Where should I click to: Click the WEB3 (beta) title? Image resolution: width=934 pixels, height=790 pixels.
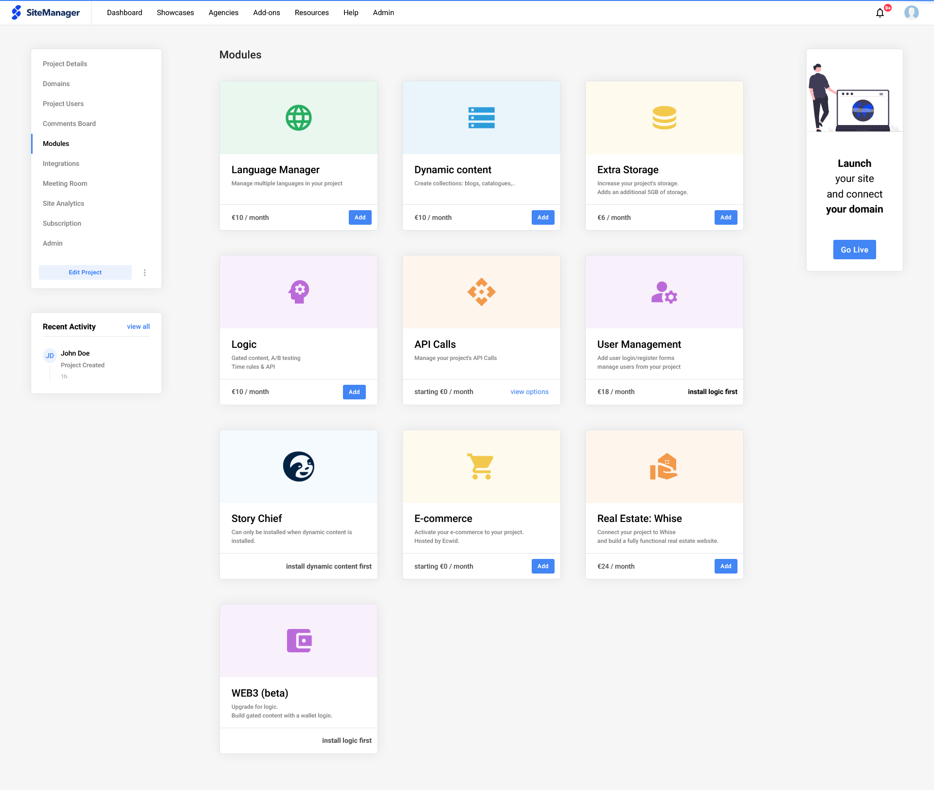pyautogui.click(x=260, y=693)
